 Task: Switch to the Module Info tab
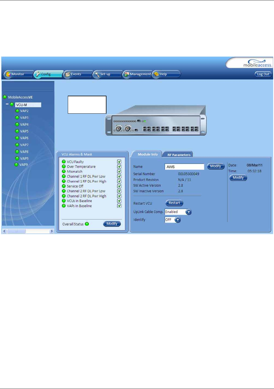click(x=148, y=154)
